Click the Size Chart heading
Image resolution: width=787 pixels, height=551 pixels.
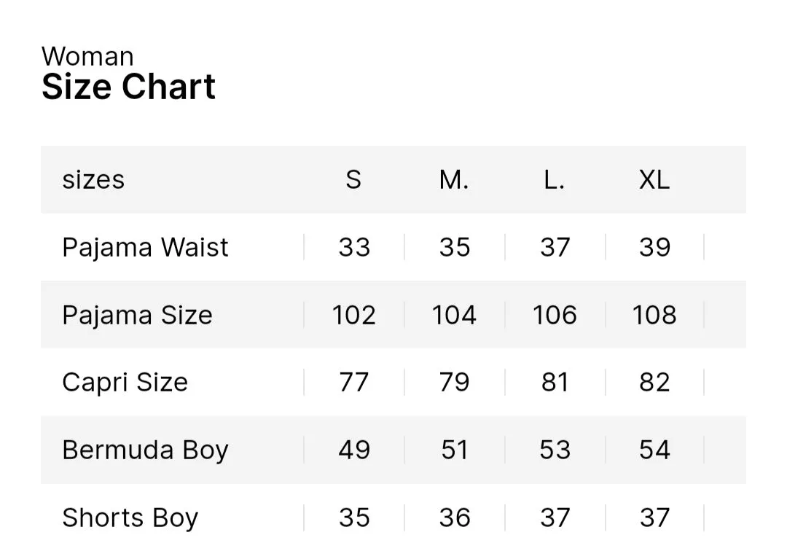(128, 87)
